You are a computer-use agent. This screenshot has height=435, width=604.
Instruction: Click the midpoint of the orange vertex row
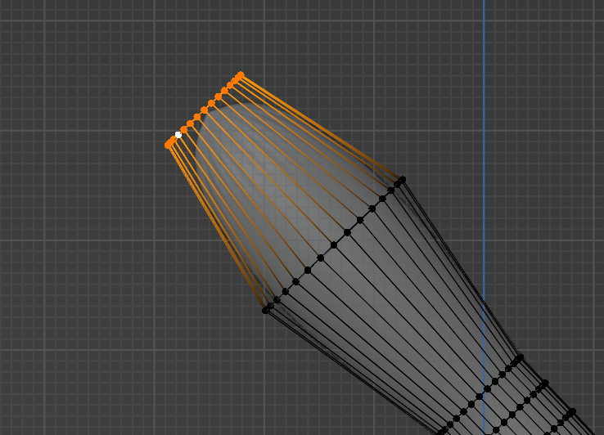[x=204, y=110]
